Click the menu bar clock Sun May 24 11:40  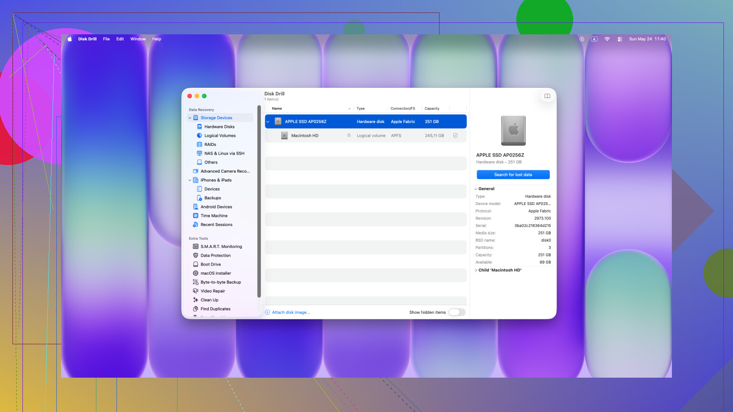647,39
